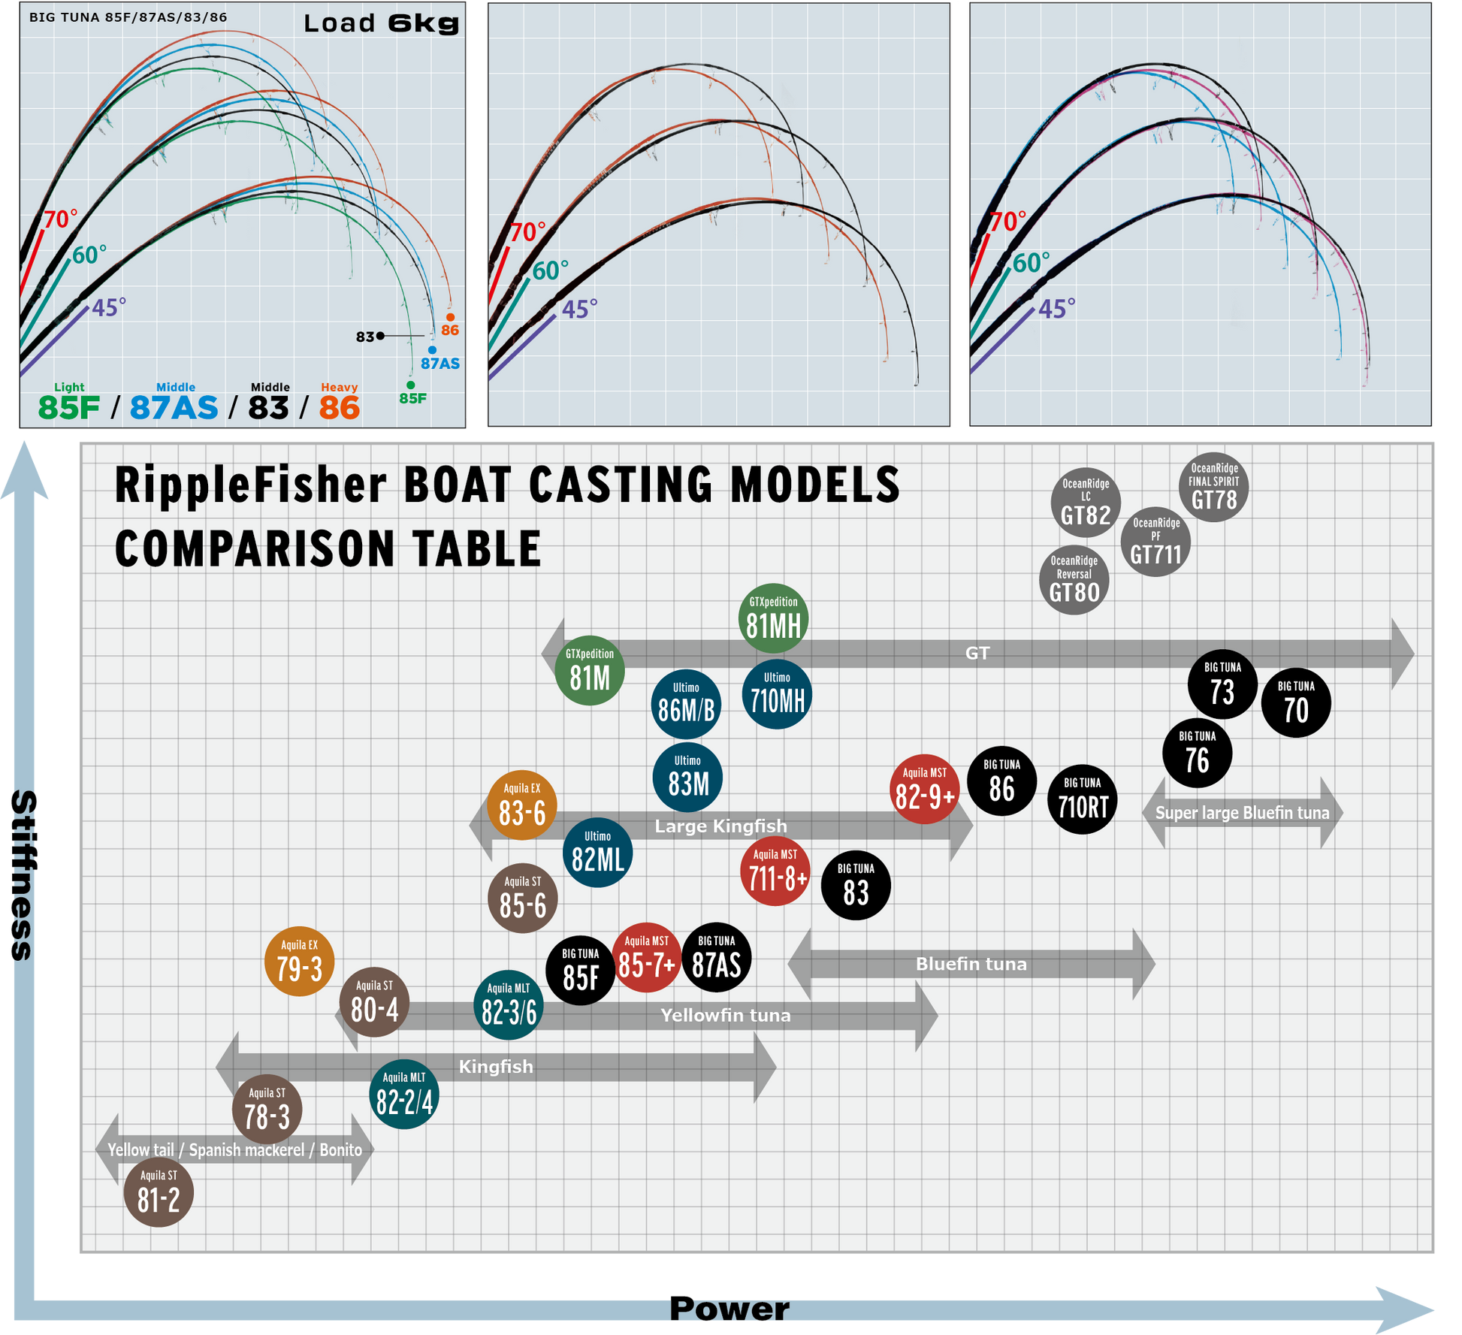1462x1335 pixels.
Task: Click the RippleFisher BOAT CASTING MODELS heading
Action: tap(507, 485)
